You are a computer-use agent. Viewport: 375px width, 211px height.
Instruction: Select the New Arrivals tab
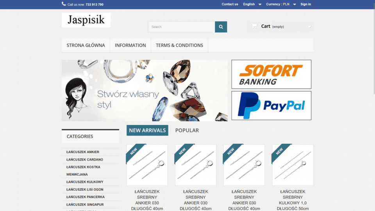147,131
